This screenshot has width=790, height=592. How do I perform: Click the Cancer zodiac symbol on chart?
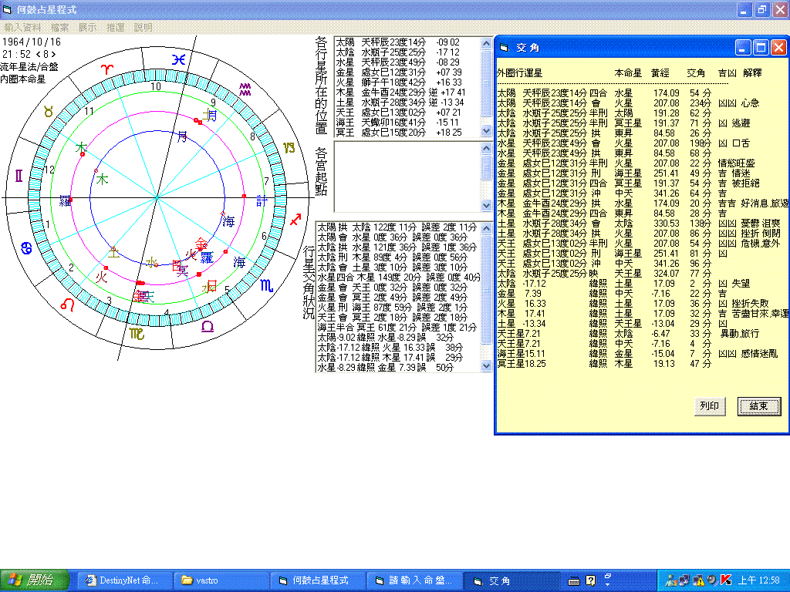(x=25, y=247)
